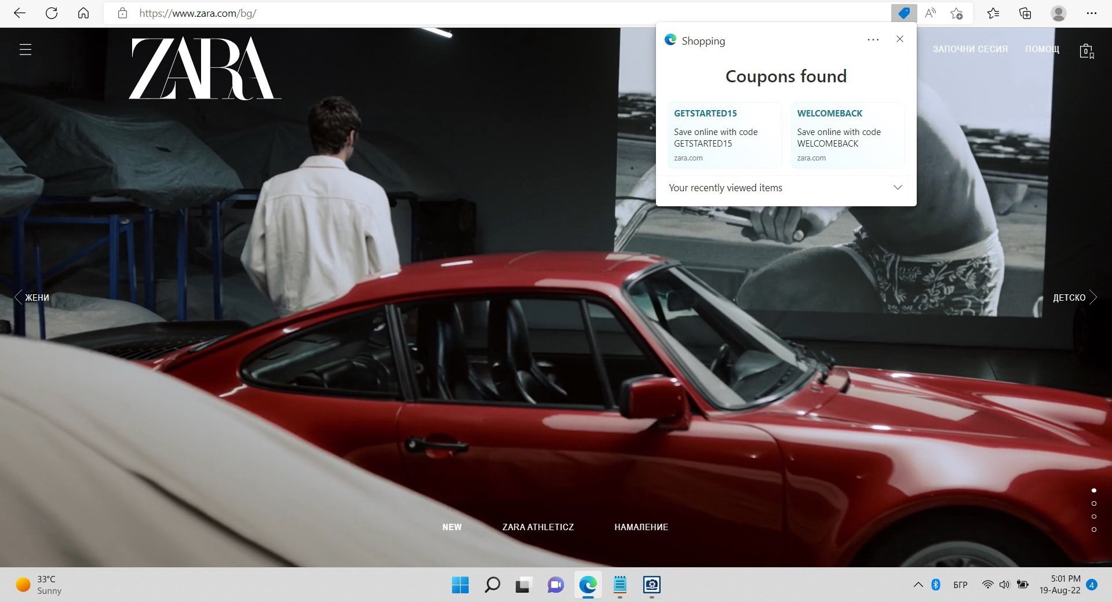Add this page to favorites
Image resolution: width=1112 pixels, height=602 pixels.
(957, 13)
